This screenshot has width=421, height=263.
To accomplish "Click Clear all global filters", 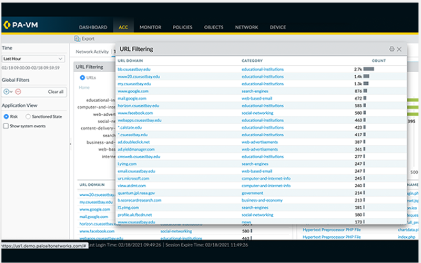I will 55,92.
